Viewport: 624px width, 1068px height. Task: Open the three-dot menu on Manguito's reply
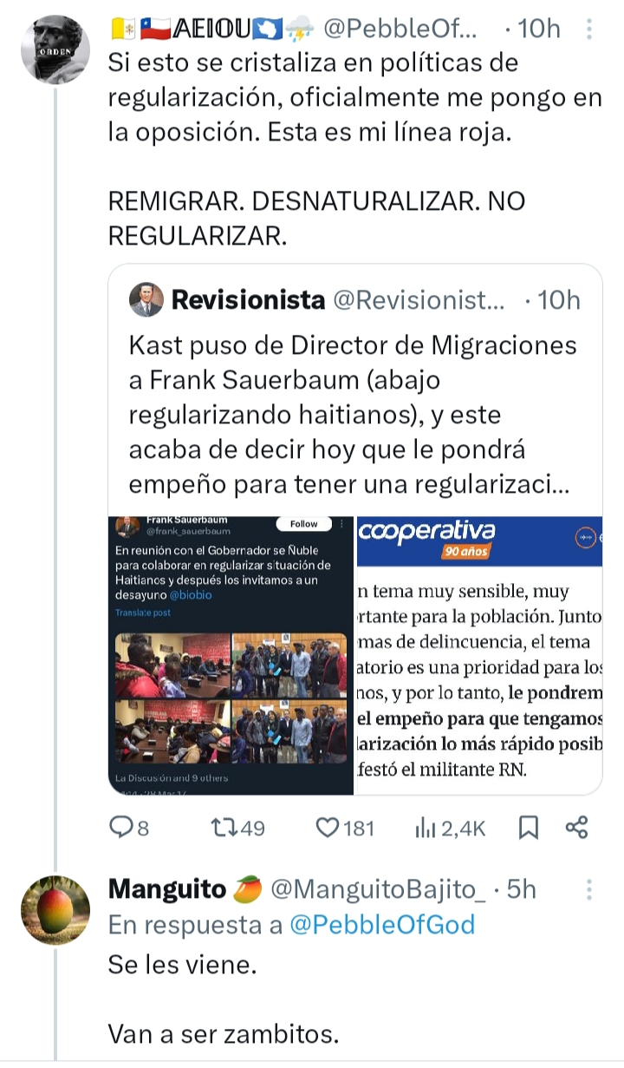pyautogui.click(x=589, y=890)
